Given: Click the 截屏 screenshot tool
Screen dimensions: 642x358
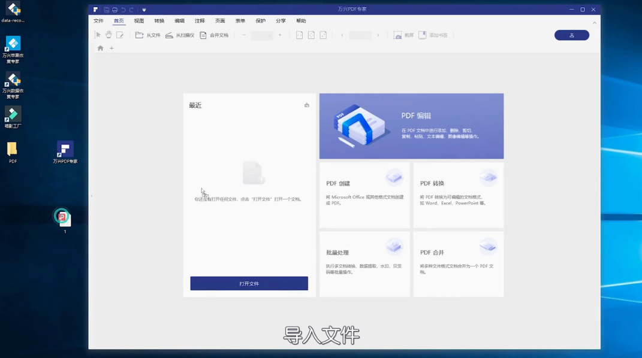Looking at the screenshot, I should point(403,35).
